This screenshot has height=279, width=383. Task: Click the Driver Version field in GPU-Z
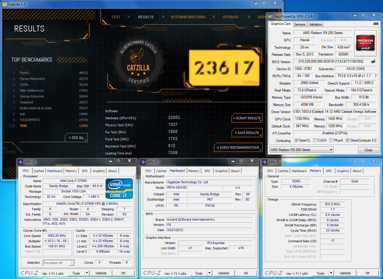(335, 112)
